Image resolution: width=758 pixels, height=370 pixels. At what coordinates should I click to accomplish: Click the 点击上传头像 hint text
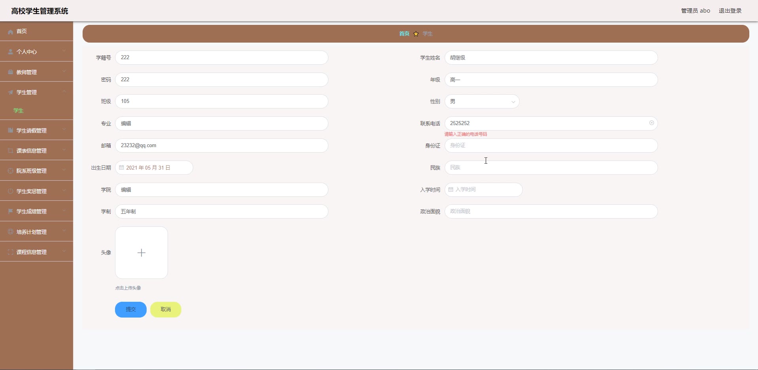click(128, 288)
